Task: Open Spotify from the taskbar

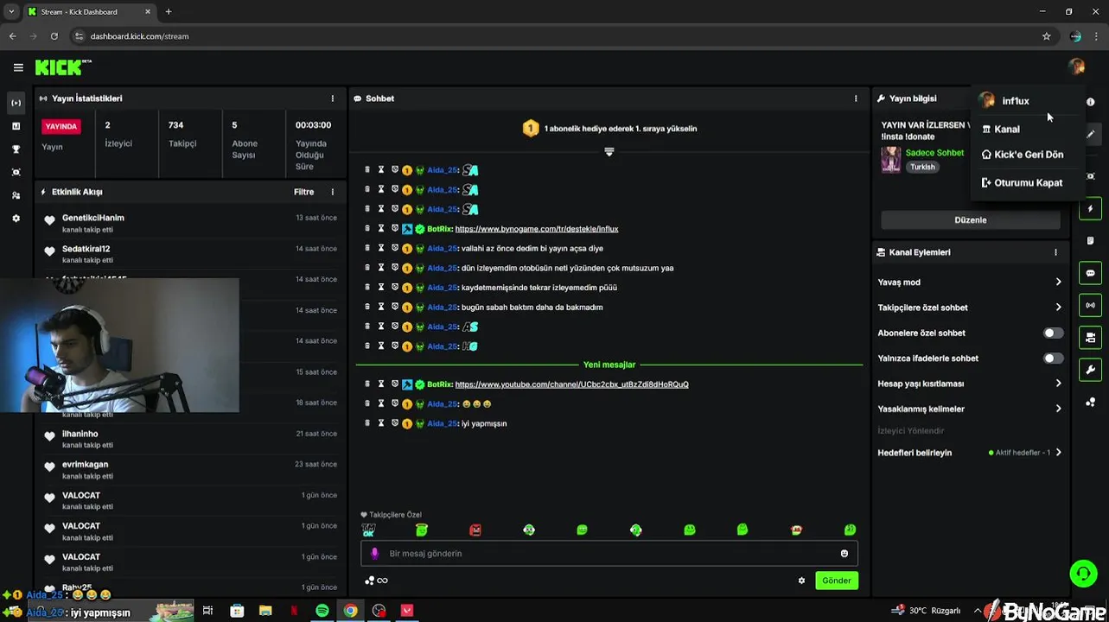Action: (322, 611)
